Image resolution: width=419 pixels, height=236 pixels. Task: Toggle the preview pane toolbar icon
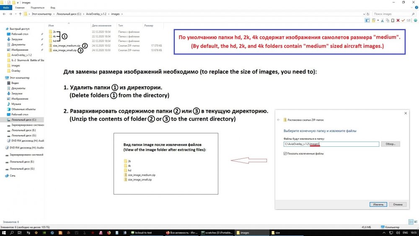coord(367,20)
